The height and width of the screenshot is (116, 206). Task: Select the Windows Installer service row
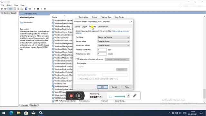[x=61, y=38]
